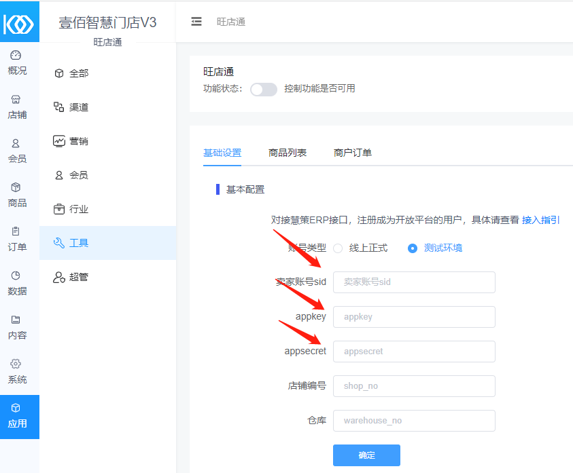
Task: Click the 壹佰智慧门店V3 title
Action: coord(107,22)
